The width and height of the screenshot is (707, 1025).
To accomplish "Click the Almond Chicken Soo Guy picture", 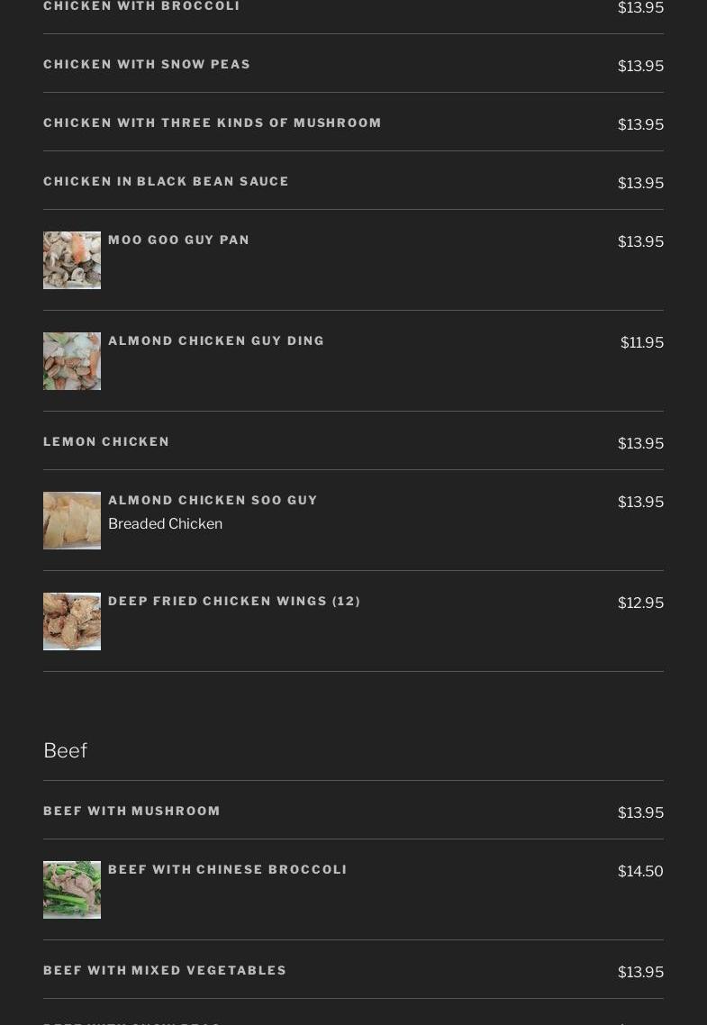I will [72, 521].
